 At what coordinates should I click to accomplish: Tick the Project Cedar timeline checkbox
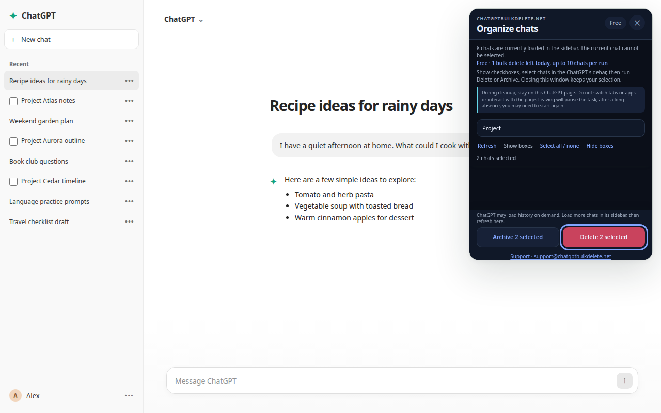13,182
